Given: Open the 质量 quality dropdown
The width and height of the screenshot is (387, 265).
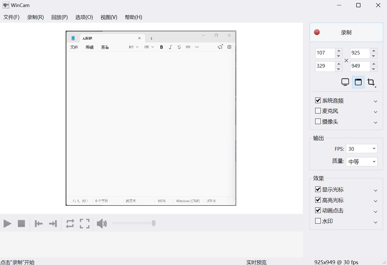Looking at the screenshot, I should pyautogui.click(x=362, y=162).
